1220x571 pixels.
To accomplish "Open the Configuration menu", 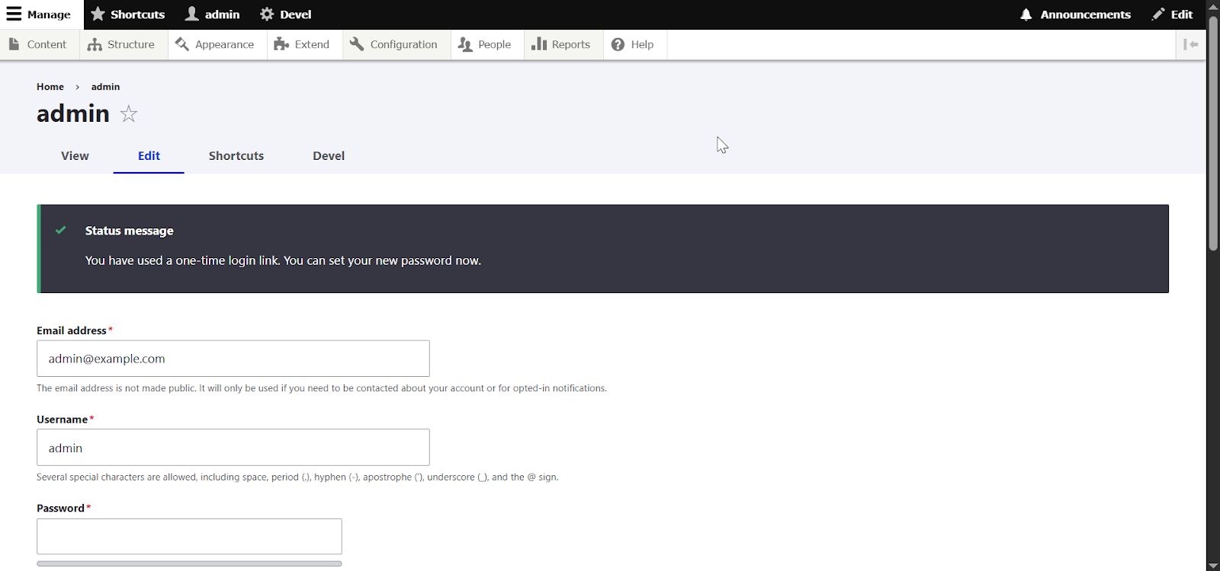I will pyautogui.click(x=393, y=45).
